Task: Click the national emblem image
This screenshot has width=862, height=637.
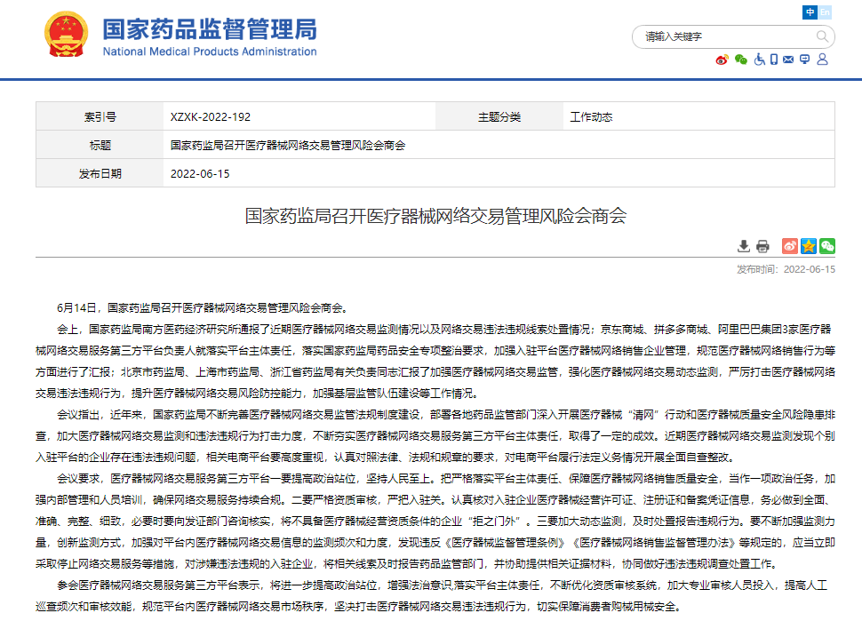Action: coord(68,37)
